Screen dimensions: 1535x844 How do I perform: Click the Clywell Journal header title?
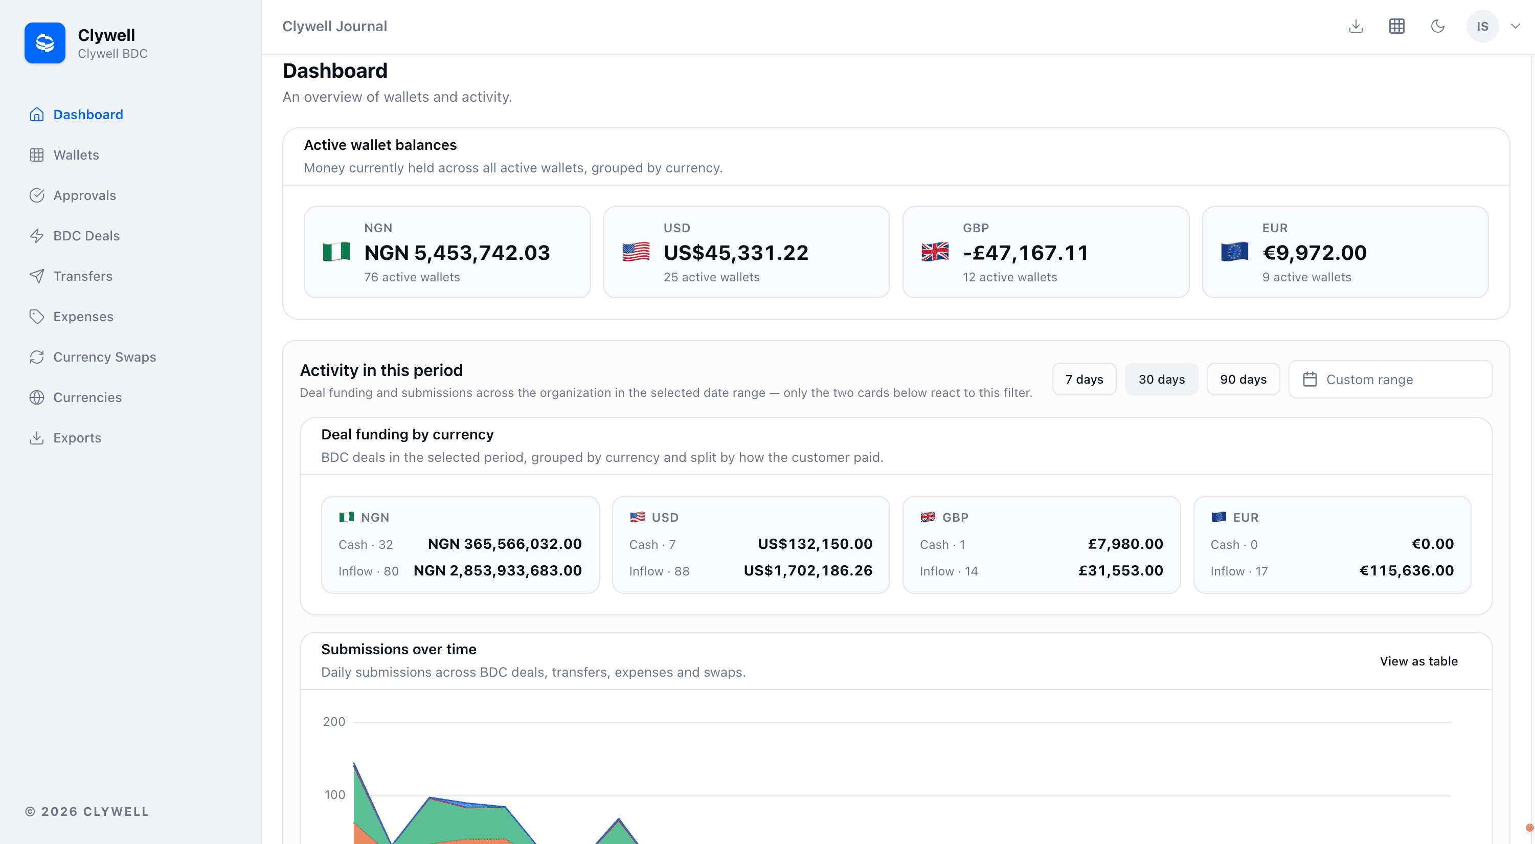tap(334, 26)
